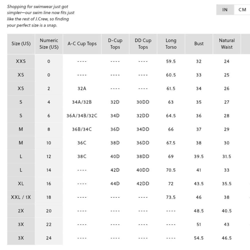Select the XXS size row label
Screen dimensions: 250x250
coord(21,61)
